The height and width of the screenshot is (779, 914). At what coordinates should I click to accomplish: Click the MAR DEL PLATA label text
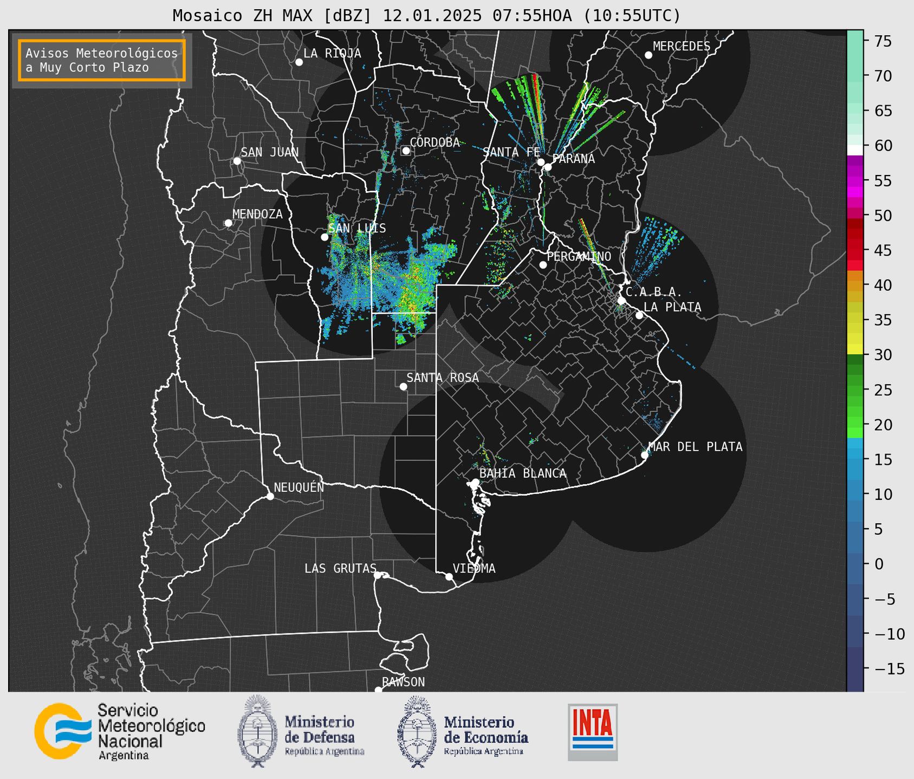pyautogui.click(x=696, y=446)
